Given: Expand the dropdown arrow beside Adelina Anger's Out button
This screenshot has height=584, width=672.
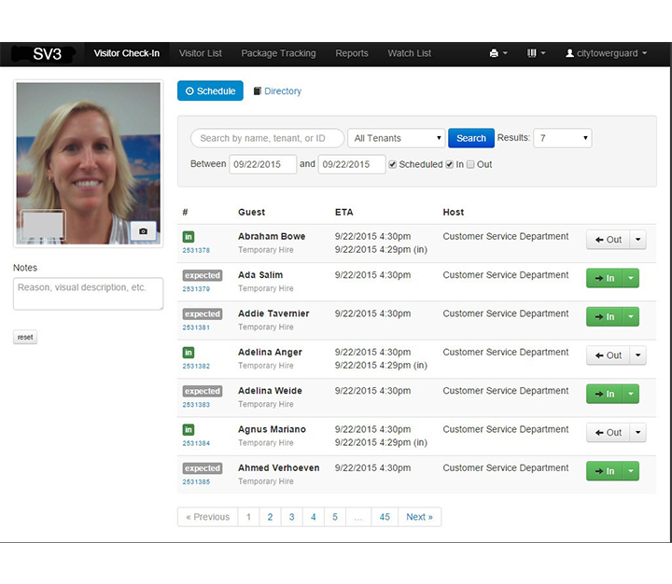Looking at the screenshot, I should [x=637, y=355].
